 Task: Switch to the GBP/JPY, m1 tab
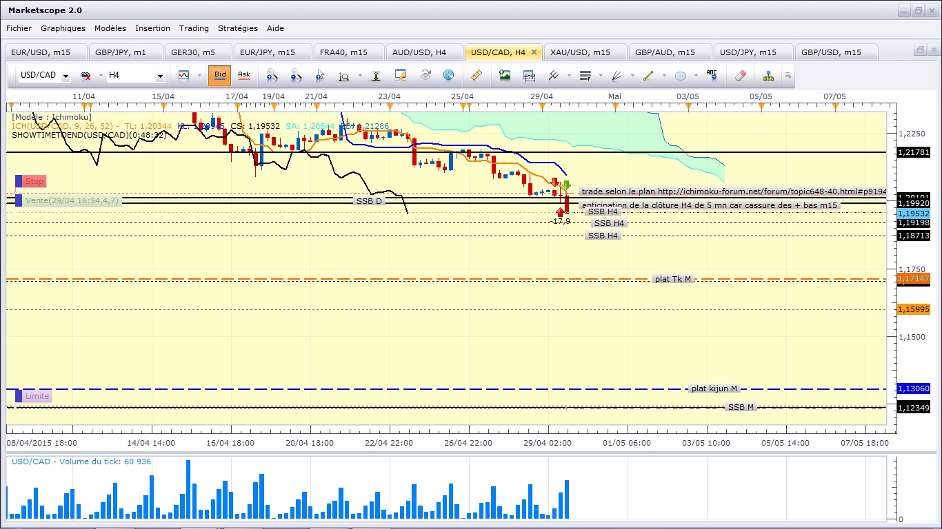click(x=127, y=52)
